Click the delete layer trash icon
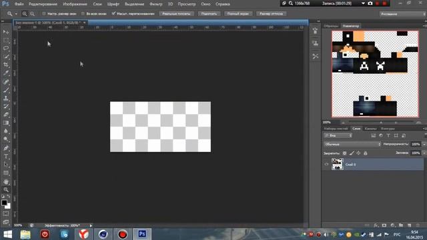Screen dimensions: 427x240 tap(418, 225)
